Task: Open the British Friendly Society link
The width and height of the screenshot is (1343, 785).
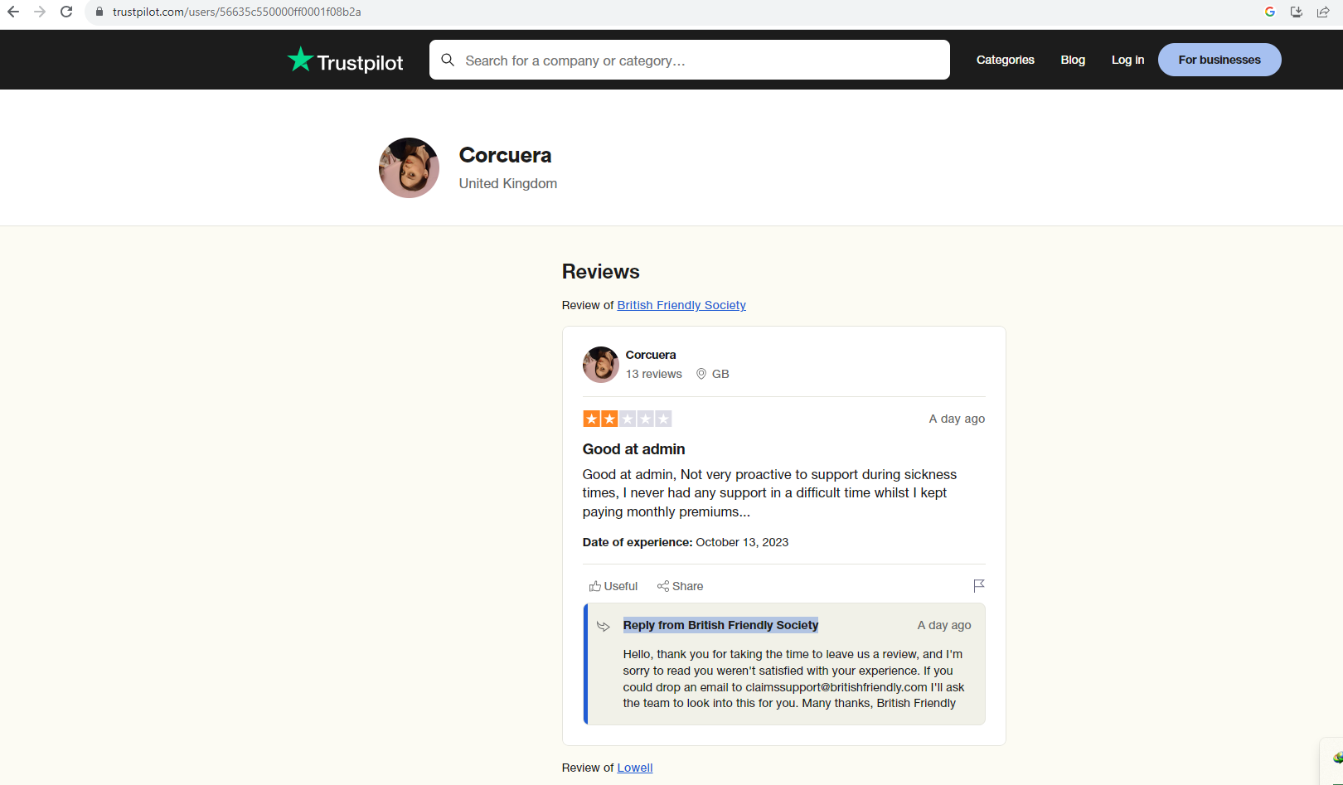Action: coord(681,305)
